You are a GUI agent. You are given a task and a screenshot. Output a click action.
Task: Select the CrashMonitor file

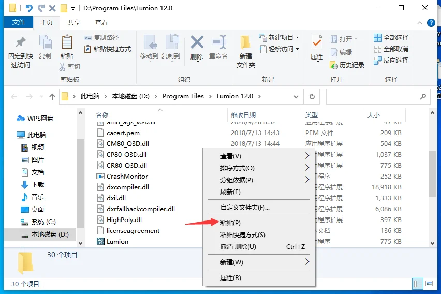click(x=122, y=176)
